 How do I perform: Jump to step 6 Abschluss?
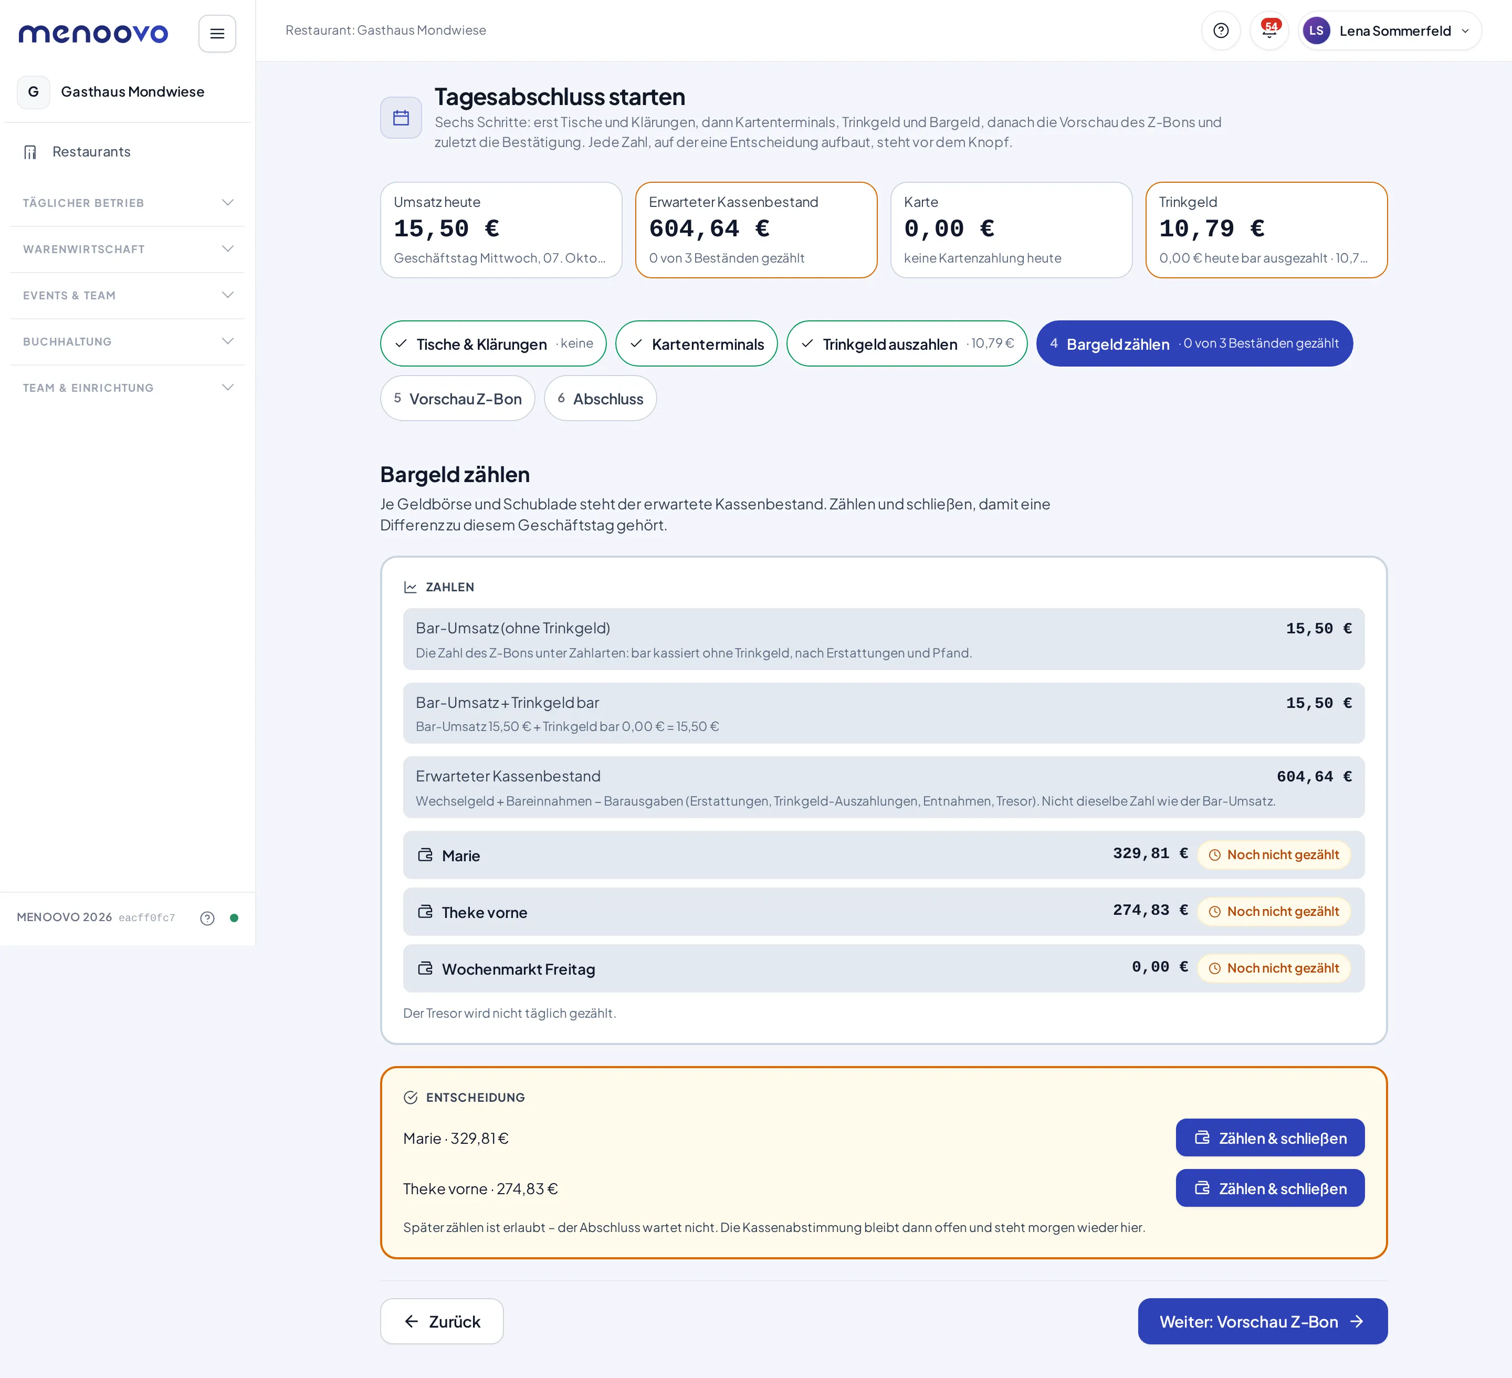(600, 398)
